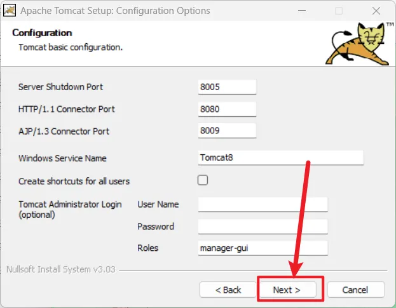Cancel the Tomcat setup
This screenshot has width=396, height=308.
(x=356, y=290)
